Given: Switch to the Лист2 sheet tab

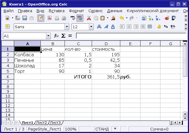Looking at the screenshot, I should (42, 122).
